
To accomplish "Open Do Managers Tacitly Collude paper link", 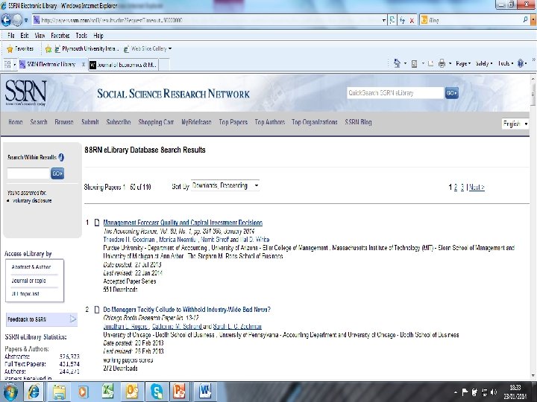I will coord(186,310).
